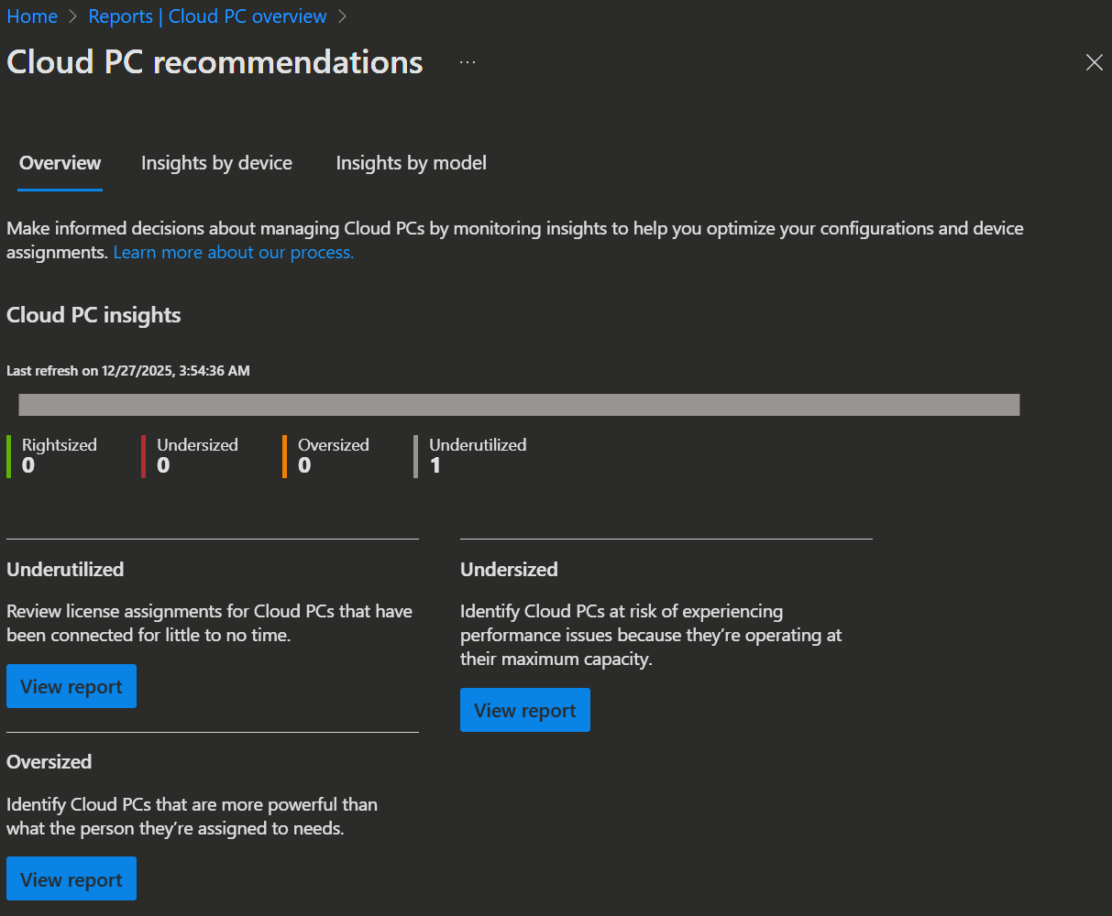The height and width of the screenshot is (916, 1112).
Task: Click the gray Cloud PC insights bar
Action: tap(519, 405)
